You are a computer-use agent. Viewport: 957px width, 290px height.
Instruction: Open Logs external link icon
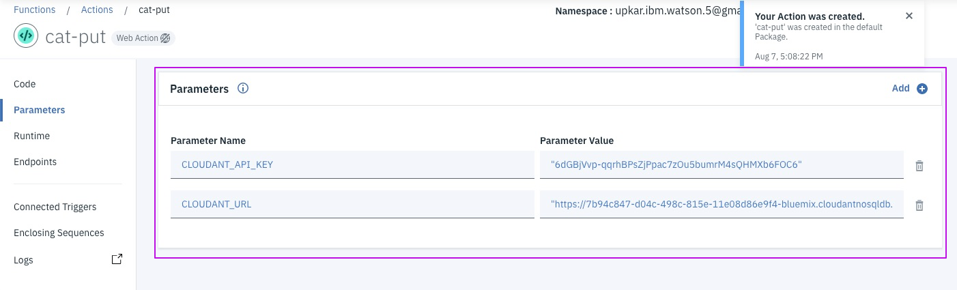click(117, 259)
